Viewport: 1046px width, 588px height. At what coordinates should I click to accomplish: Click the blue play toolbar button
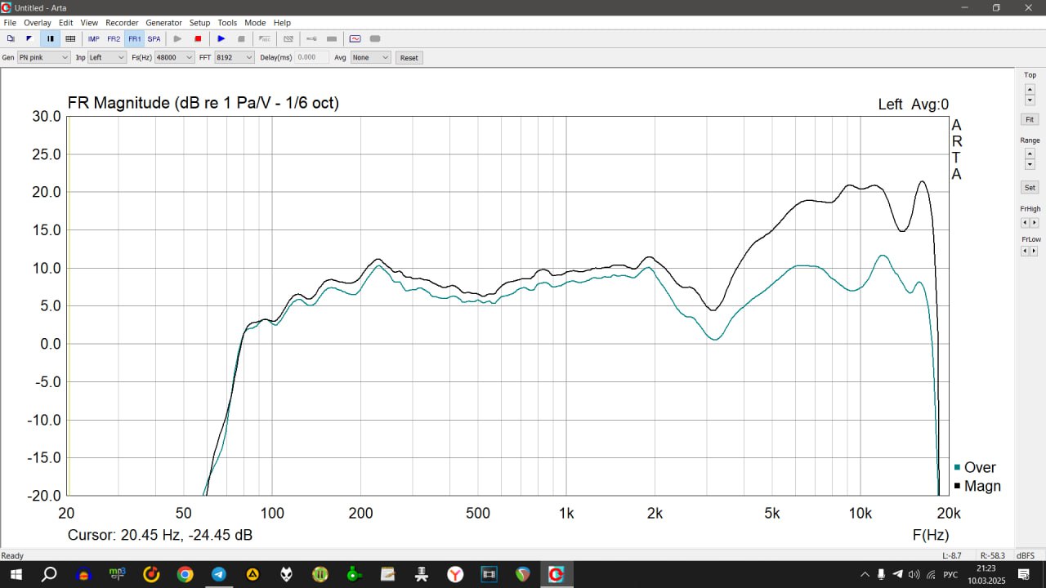[221, 38]
